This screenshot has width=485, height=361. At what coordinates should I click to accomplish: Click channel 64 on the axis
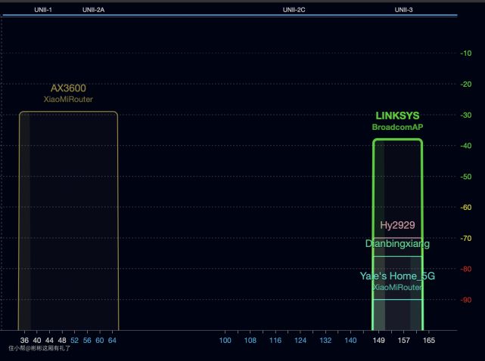112,341
